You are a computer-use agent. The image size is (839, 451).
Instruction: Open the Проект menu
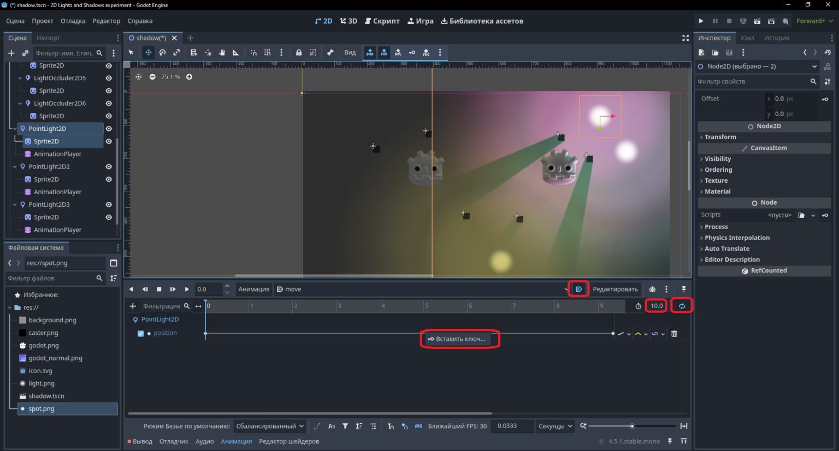coord(43,21)
